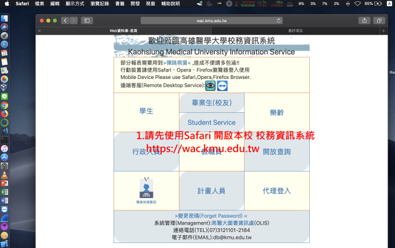This screenshot has height=248, width=395.
Task: Switch to the Web資料庫-首頁 tab
Action: (123, 31)
